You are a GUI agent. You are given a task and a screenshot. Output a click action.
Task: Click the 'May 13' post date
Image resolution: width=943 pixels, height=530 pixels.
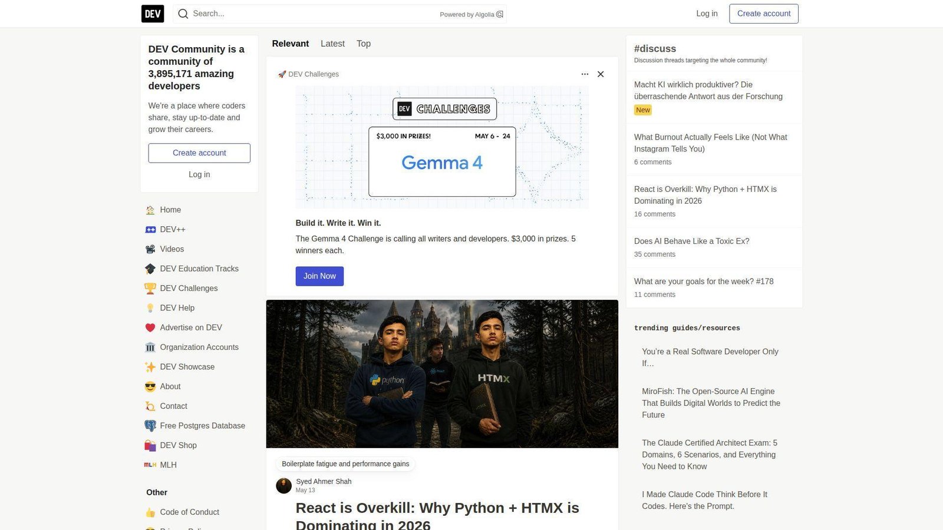coord(305,491)
